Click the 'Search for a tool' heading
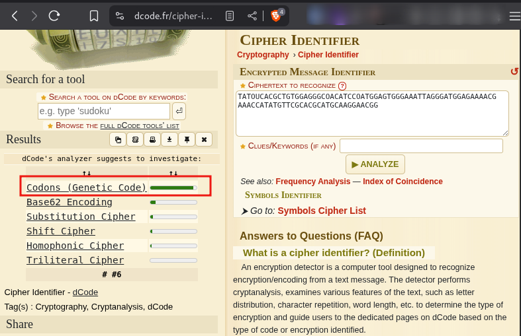 coord(46,79)
